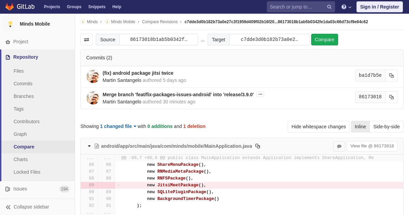
Task: Open the Target revision dropdown
Action: click(x=269, y=40)
